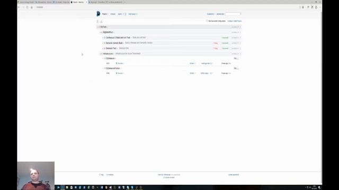Open Selenium Test link
Viewport: 339px width, 190px height.
coord(111,48)
